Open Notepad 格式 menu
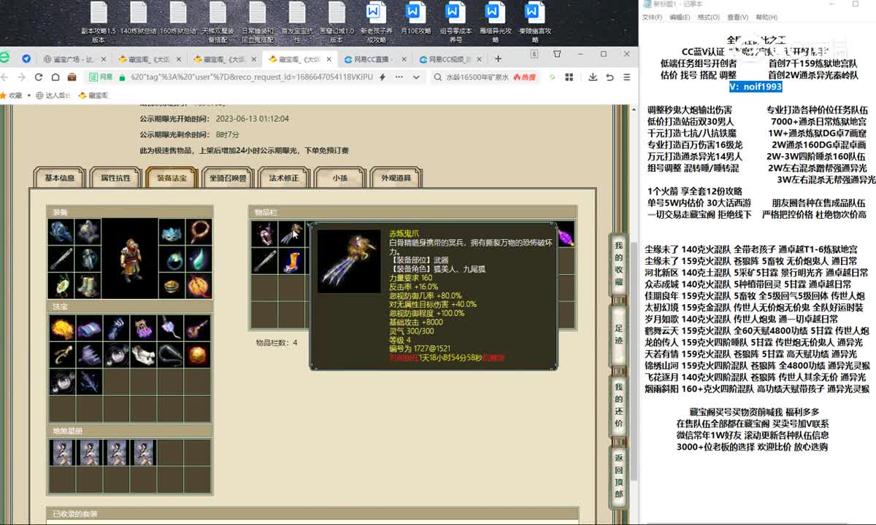Viewport: 876px width, 525px height. 708,17
